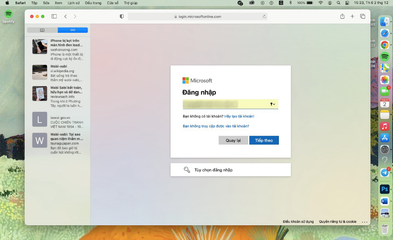Open the Lịch sử menu
393x240 pixels.
[73, 3]
